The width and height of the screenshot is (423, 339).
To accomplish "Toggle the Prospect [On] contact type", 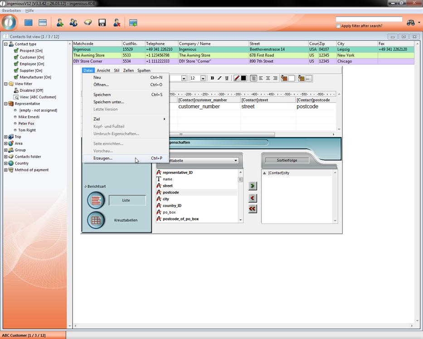I will (16, 51).
